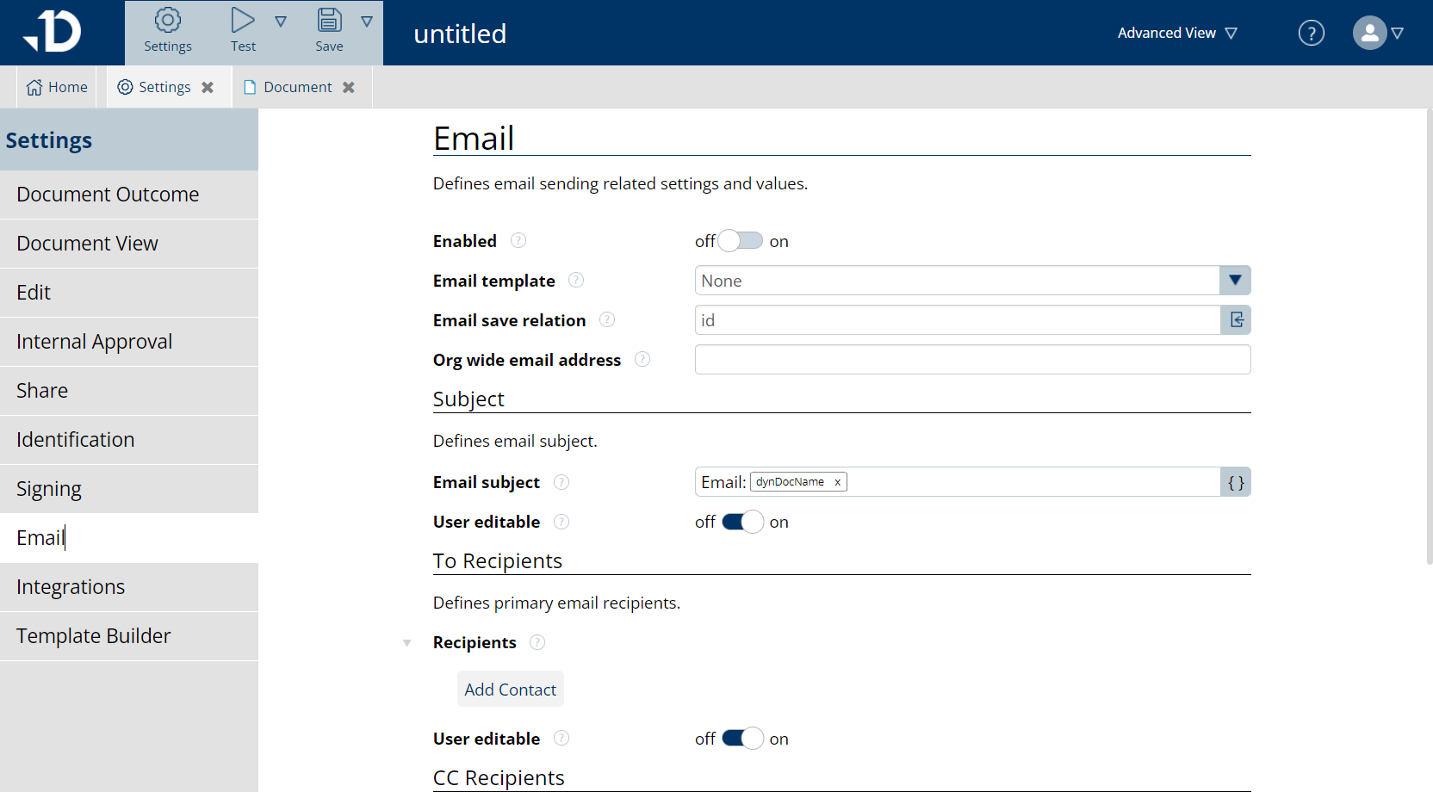This screenshot has width=1433, height=792.
Task: Switch to the Document tab
Action: click(296, 86)
